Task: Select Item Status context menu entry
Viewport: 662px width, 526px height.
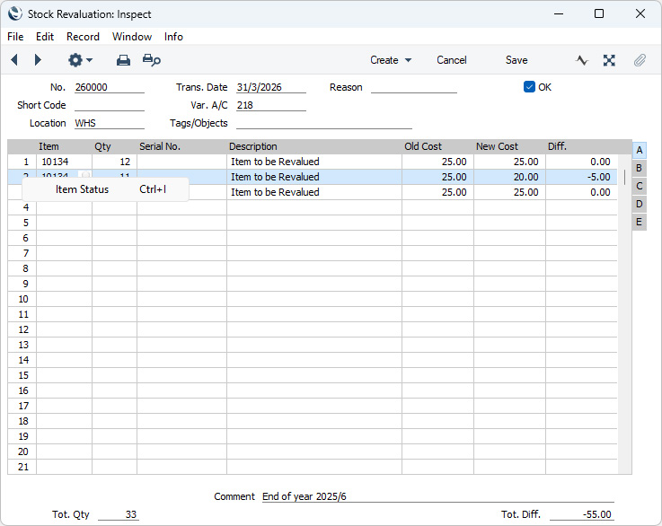Action: (105, 189)
